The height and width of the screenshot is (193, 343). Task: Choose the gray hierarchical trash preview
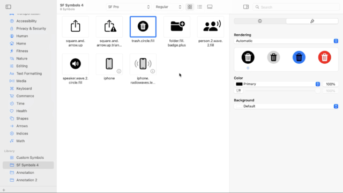(x=273, y=57)
